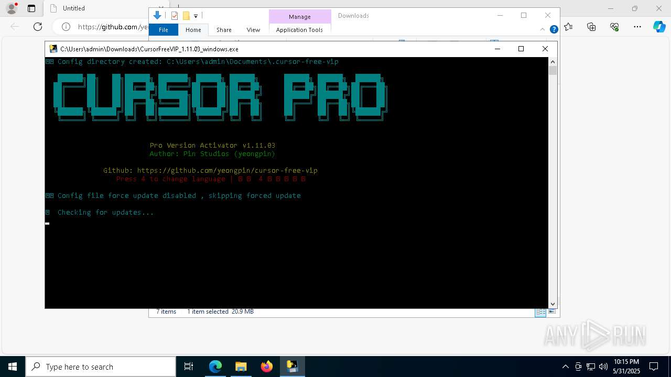Click New folder icon in Explorer title bar
This screenshot has width=671, height=377.
tap(186, 16)
